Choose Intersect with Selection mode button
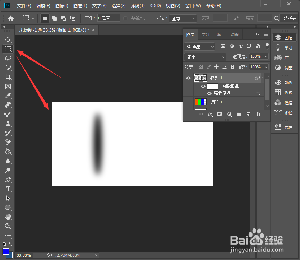The width and height of the screenshot is (300, 260). click(73, 18)
